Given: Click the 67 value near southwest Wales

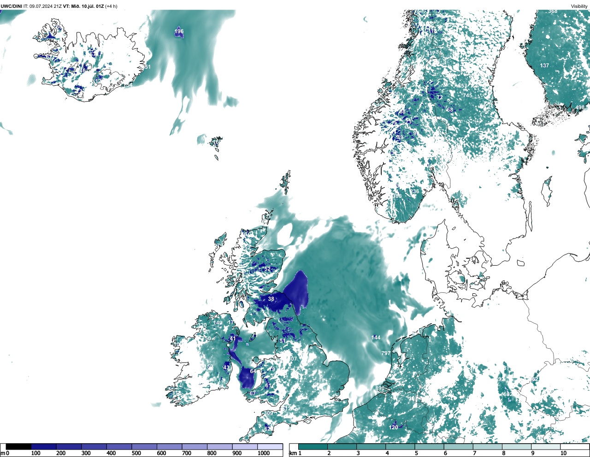Looking at the screenshot, I should tap(252, 393).
